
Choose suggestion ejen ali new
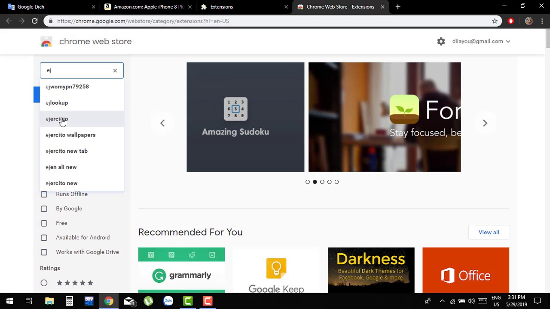[x=82, y=167]
